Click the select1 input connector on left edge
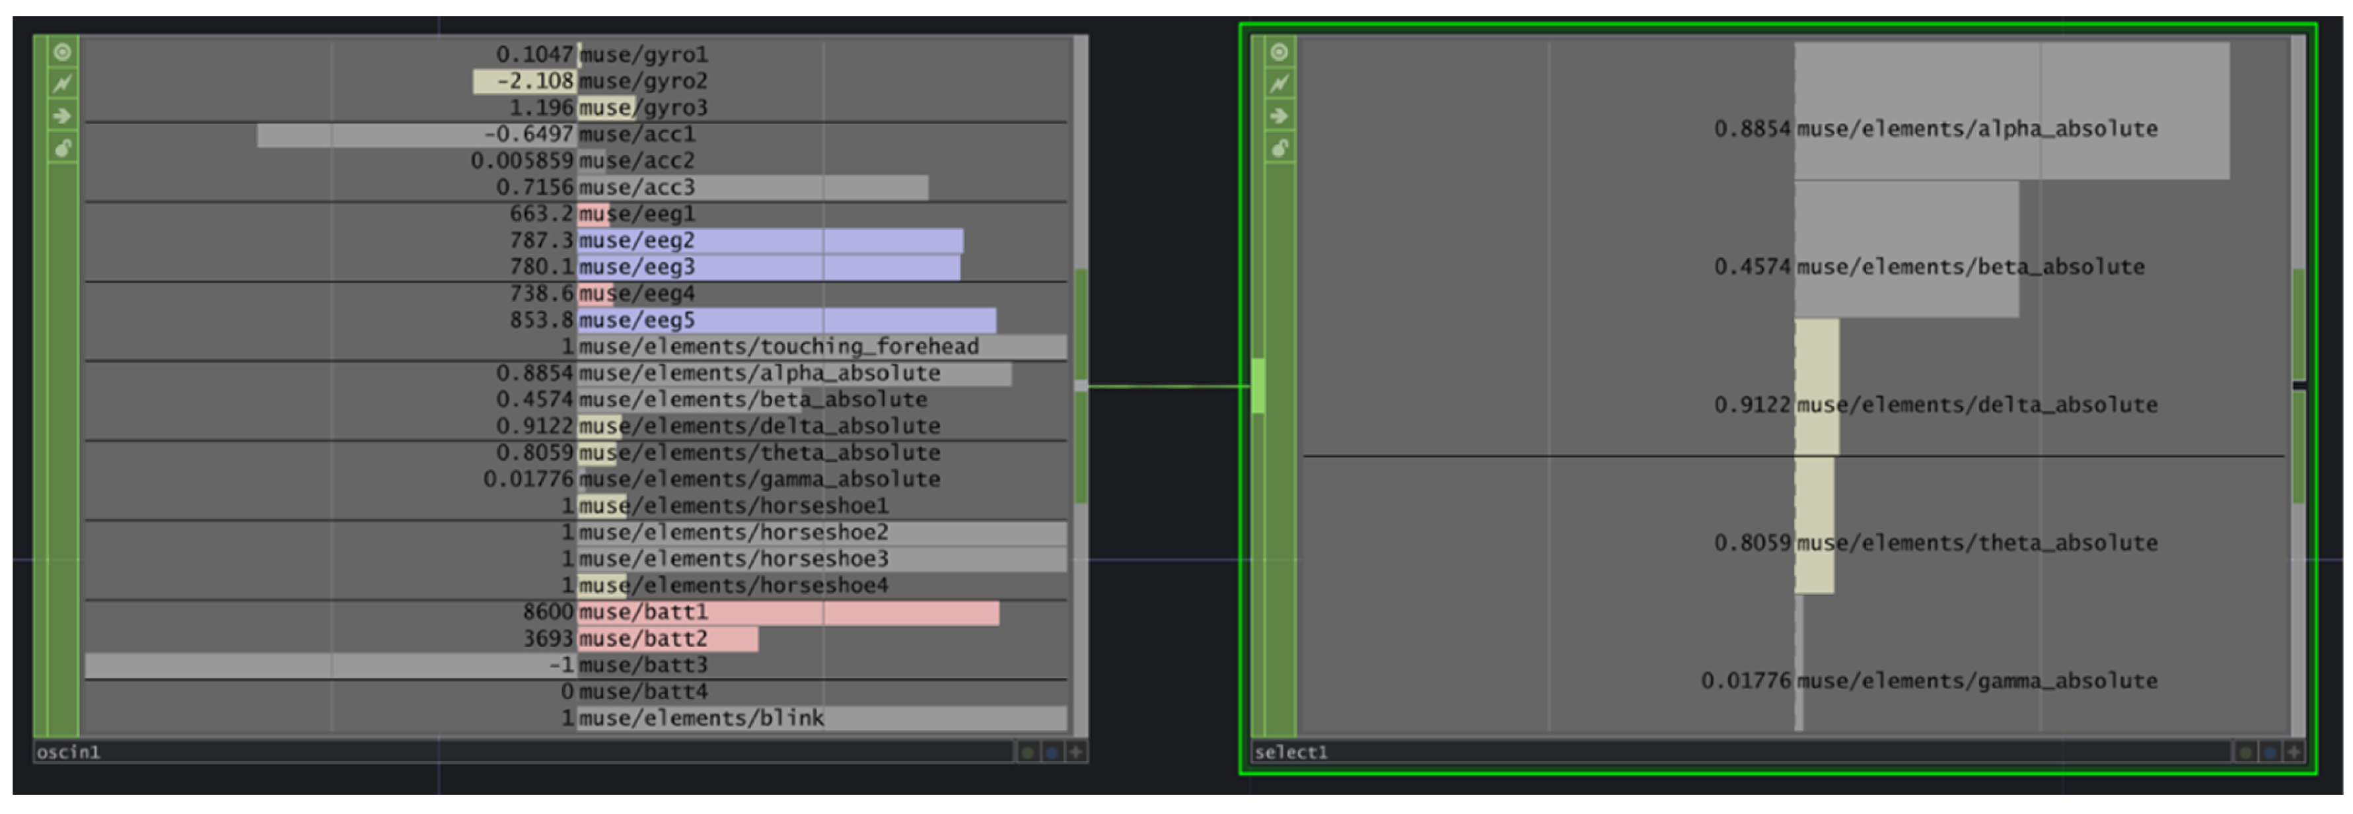Screen dimensions: 2353x814 click(x=1258, y=386)
